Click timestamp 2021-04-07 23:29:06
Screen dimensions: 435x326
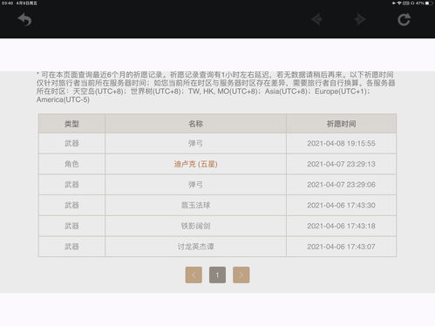342,185
